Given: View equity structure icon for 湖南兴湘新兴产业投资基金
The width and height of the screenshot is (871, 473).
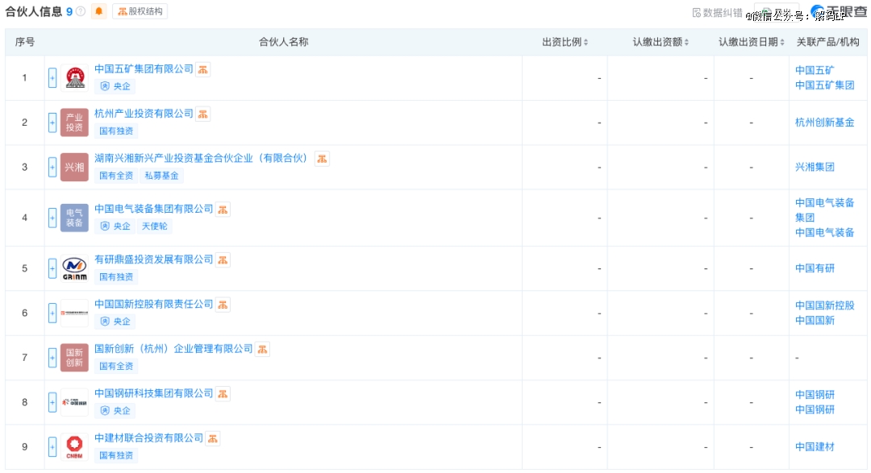Looking at the screenshot, I should 322,159.
